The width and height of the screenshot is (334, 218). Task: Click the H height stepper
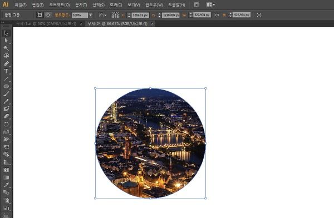pyautogui.click(x=230, y=15)
